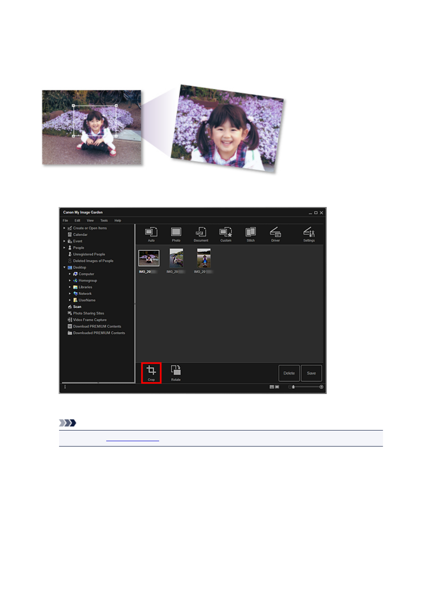Open the Tools menu
Image resolution: width=424 pixels, height=601 pixels.
[x=104, y=220]
